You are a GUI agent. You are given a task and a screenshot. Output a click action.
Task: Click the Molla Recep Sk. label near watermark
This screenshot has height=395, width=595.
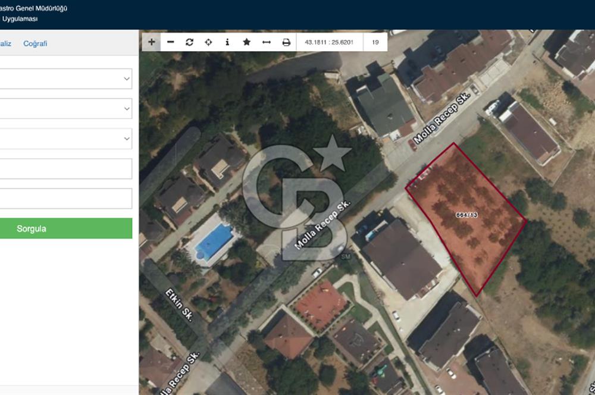click(322, 225)
